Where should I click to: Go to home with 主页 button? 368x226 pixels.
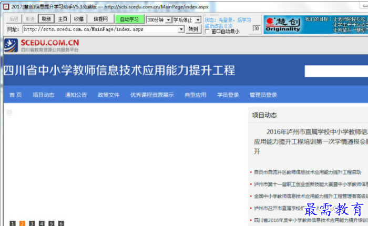(63, 19)
